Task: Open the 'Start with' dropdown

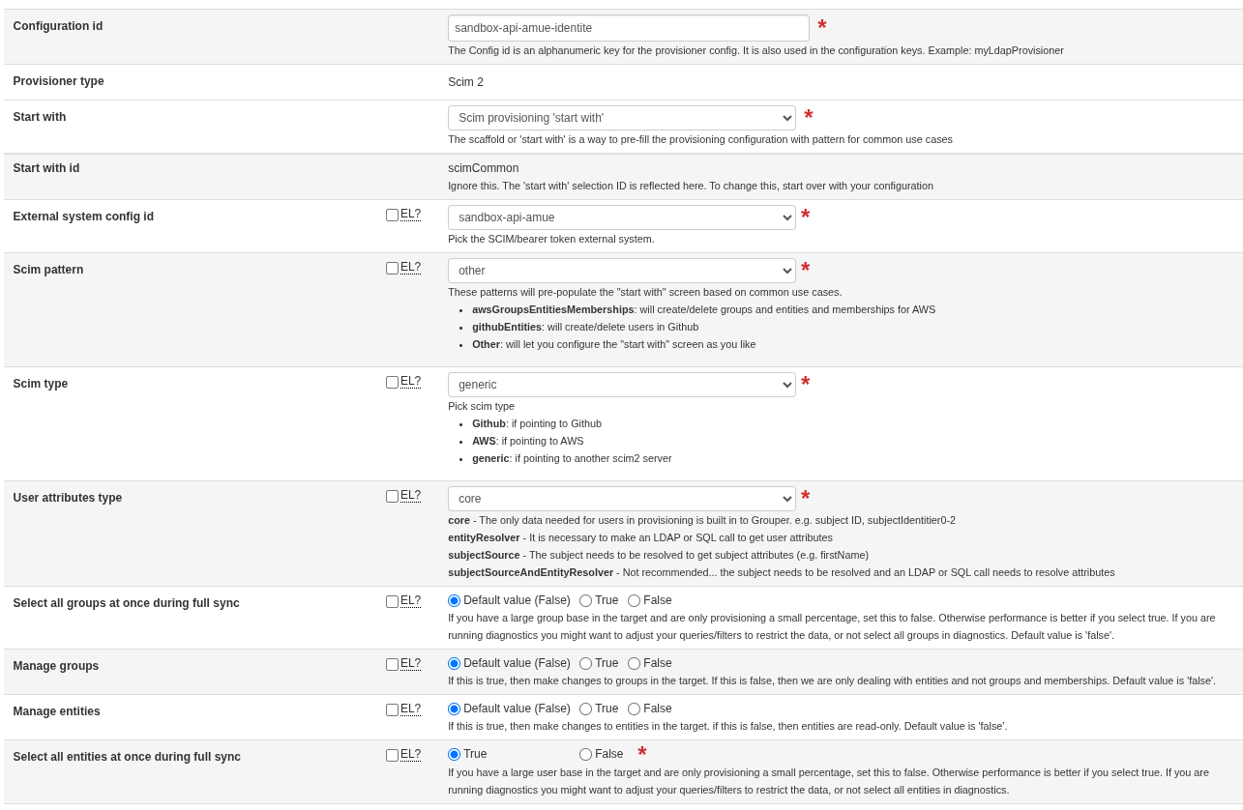Action: [621, 118]
